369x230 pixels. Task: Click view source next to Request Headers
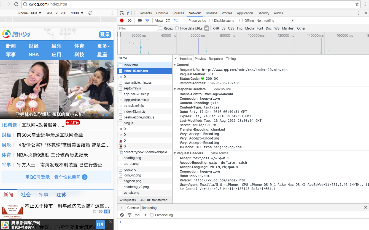pos(220,153)
